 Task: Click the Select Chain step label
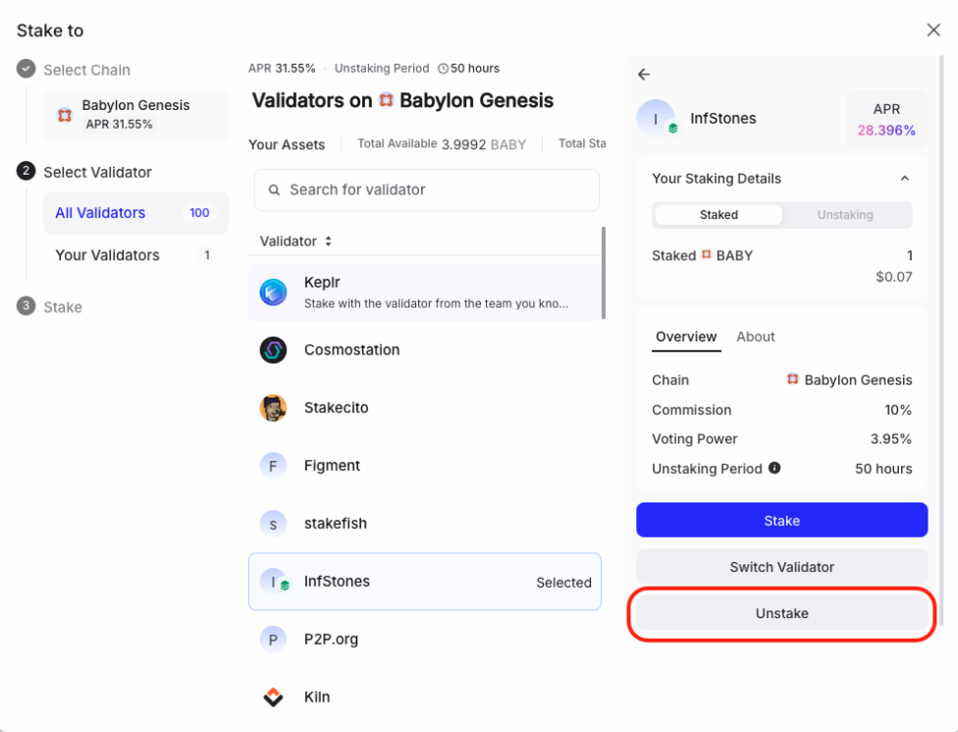point(86,70)
